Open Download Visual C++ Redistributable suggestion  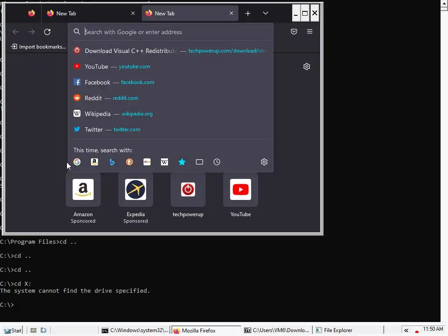tap(171, 51)
